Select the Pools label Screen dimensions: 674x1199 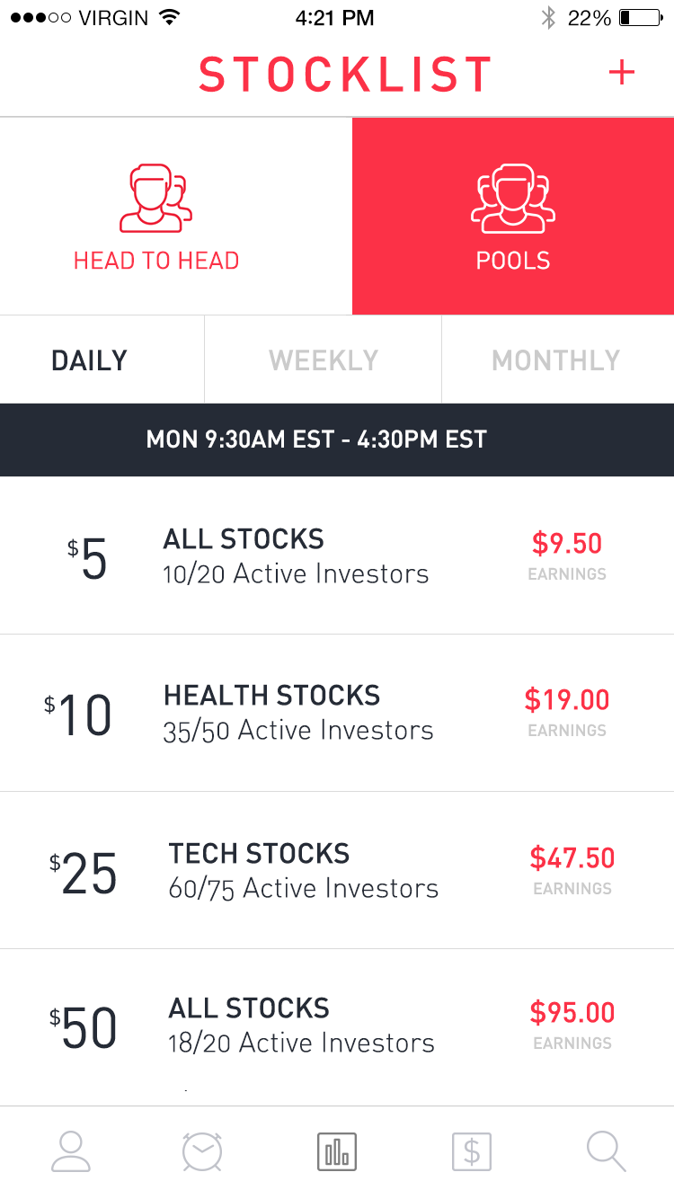tap(513, 261)
